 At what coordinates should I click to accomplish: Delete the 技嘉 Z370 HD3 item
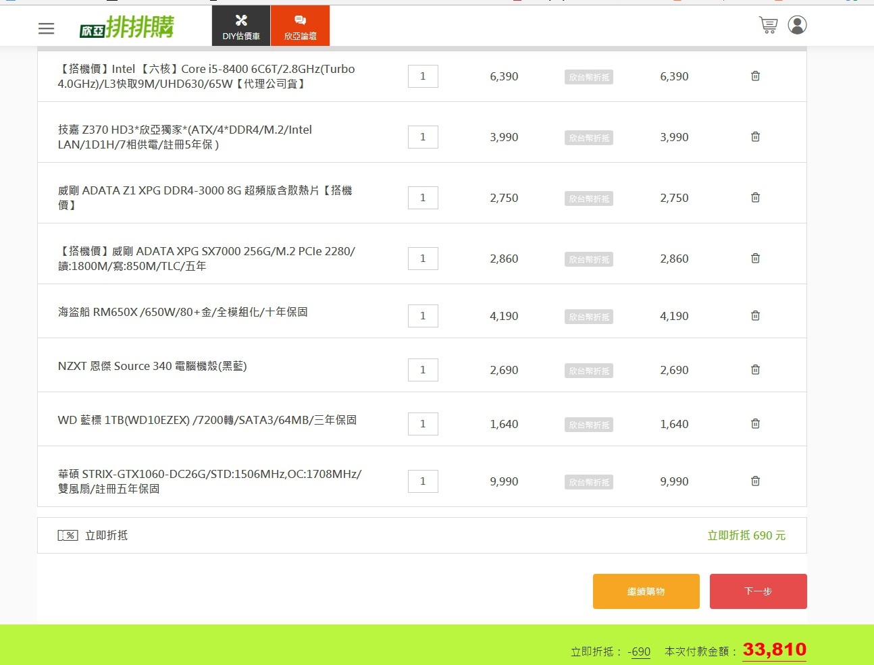point(756,137)
